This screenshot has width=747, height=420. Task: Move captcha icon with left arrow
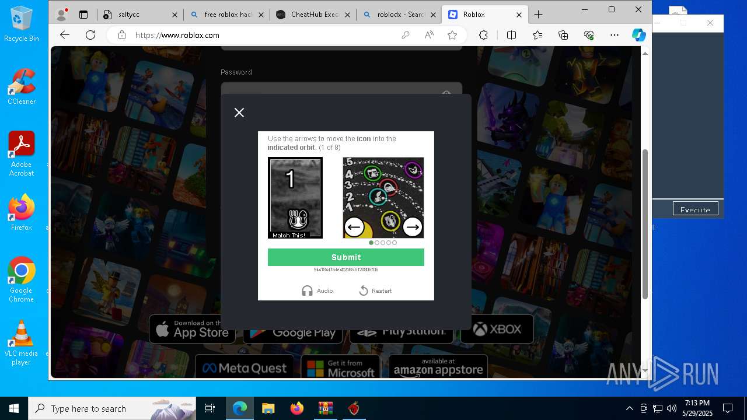coord(354,227)
